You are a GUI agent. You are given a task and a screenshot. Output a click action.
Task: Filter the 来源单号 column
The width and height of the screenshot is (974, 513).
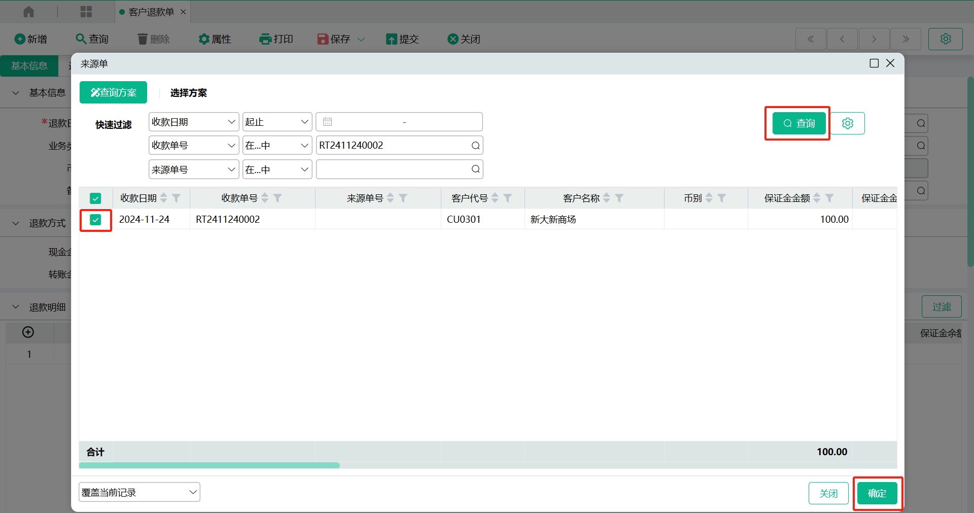pos(403,198)
